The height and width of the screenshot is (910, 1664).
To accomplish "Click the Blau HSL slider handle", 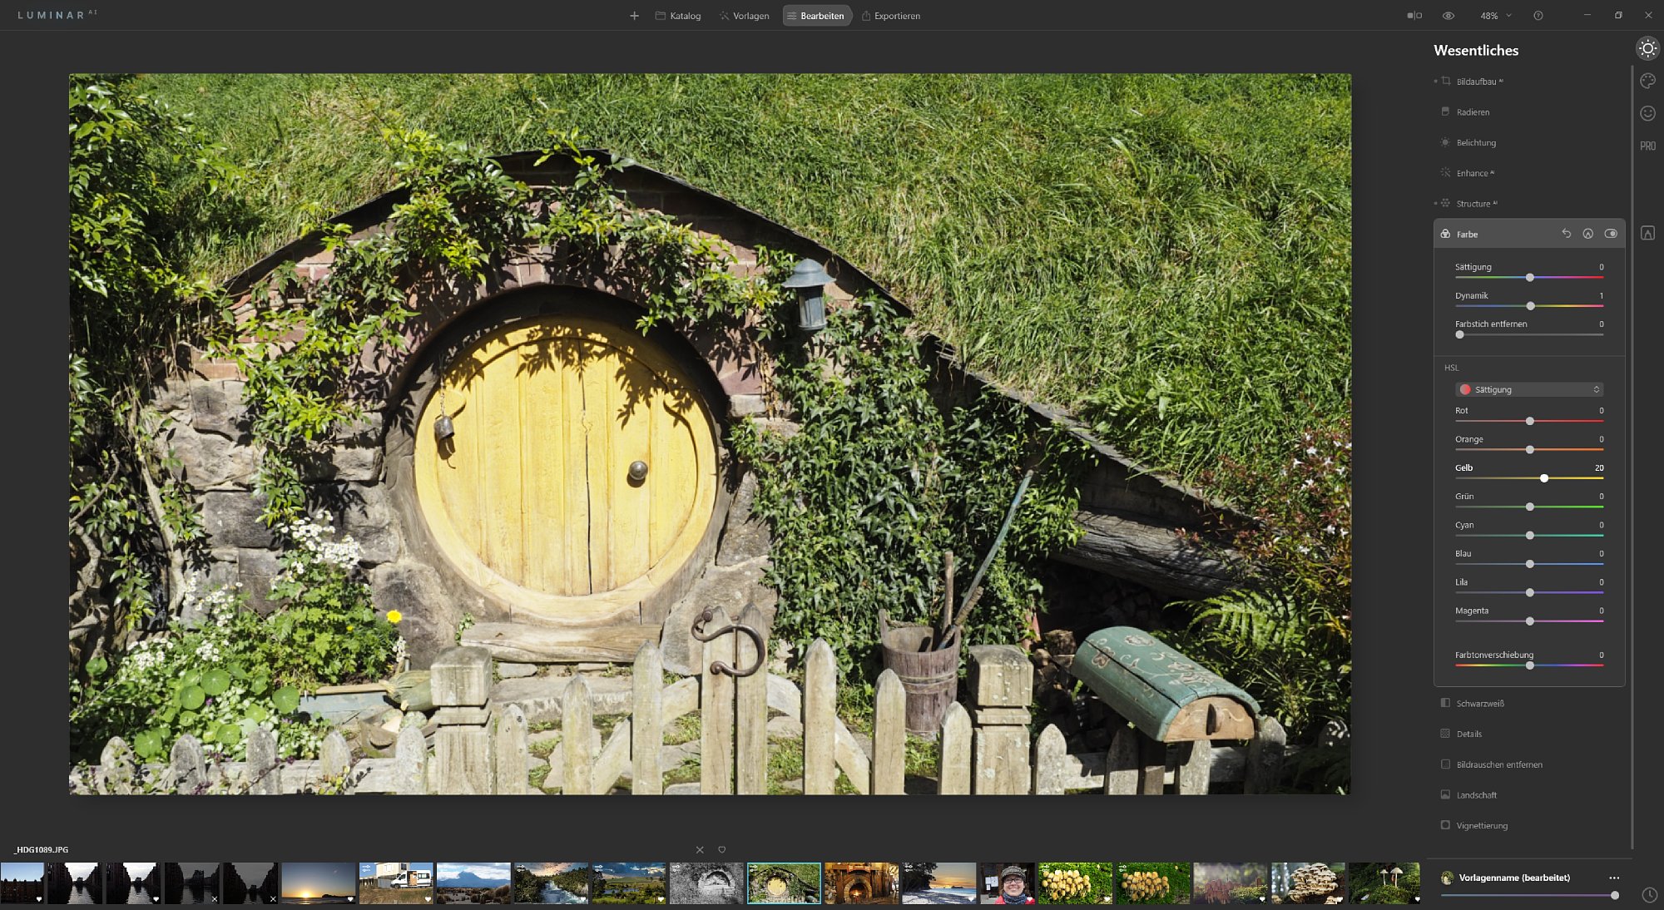I will (1529, 564).
